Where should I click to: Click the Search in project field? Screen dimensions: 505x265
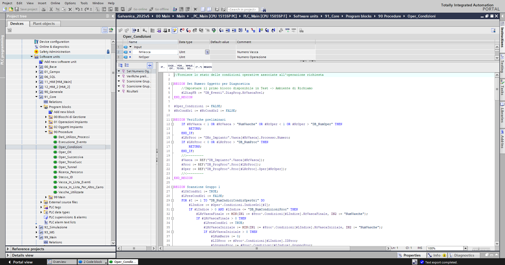tap(243, 10)
